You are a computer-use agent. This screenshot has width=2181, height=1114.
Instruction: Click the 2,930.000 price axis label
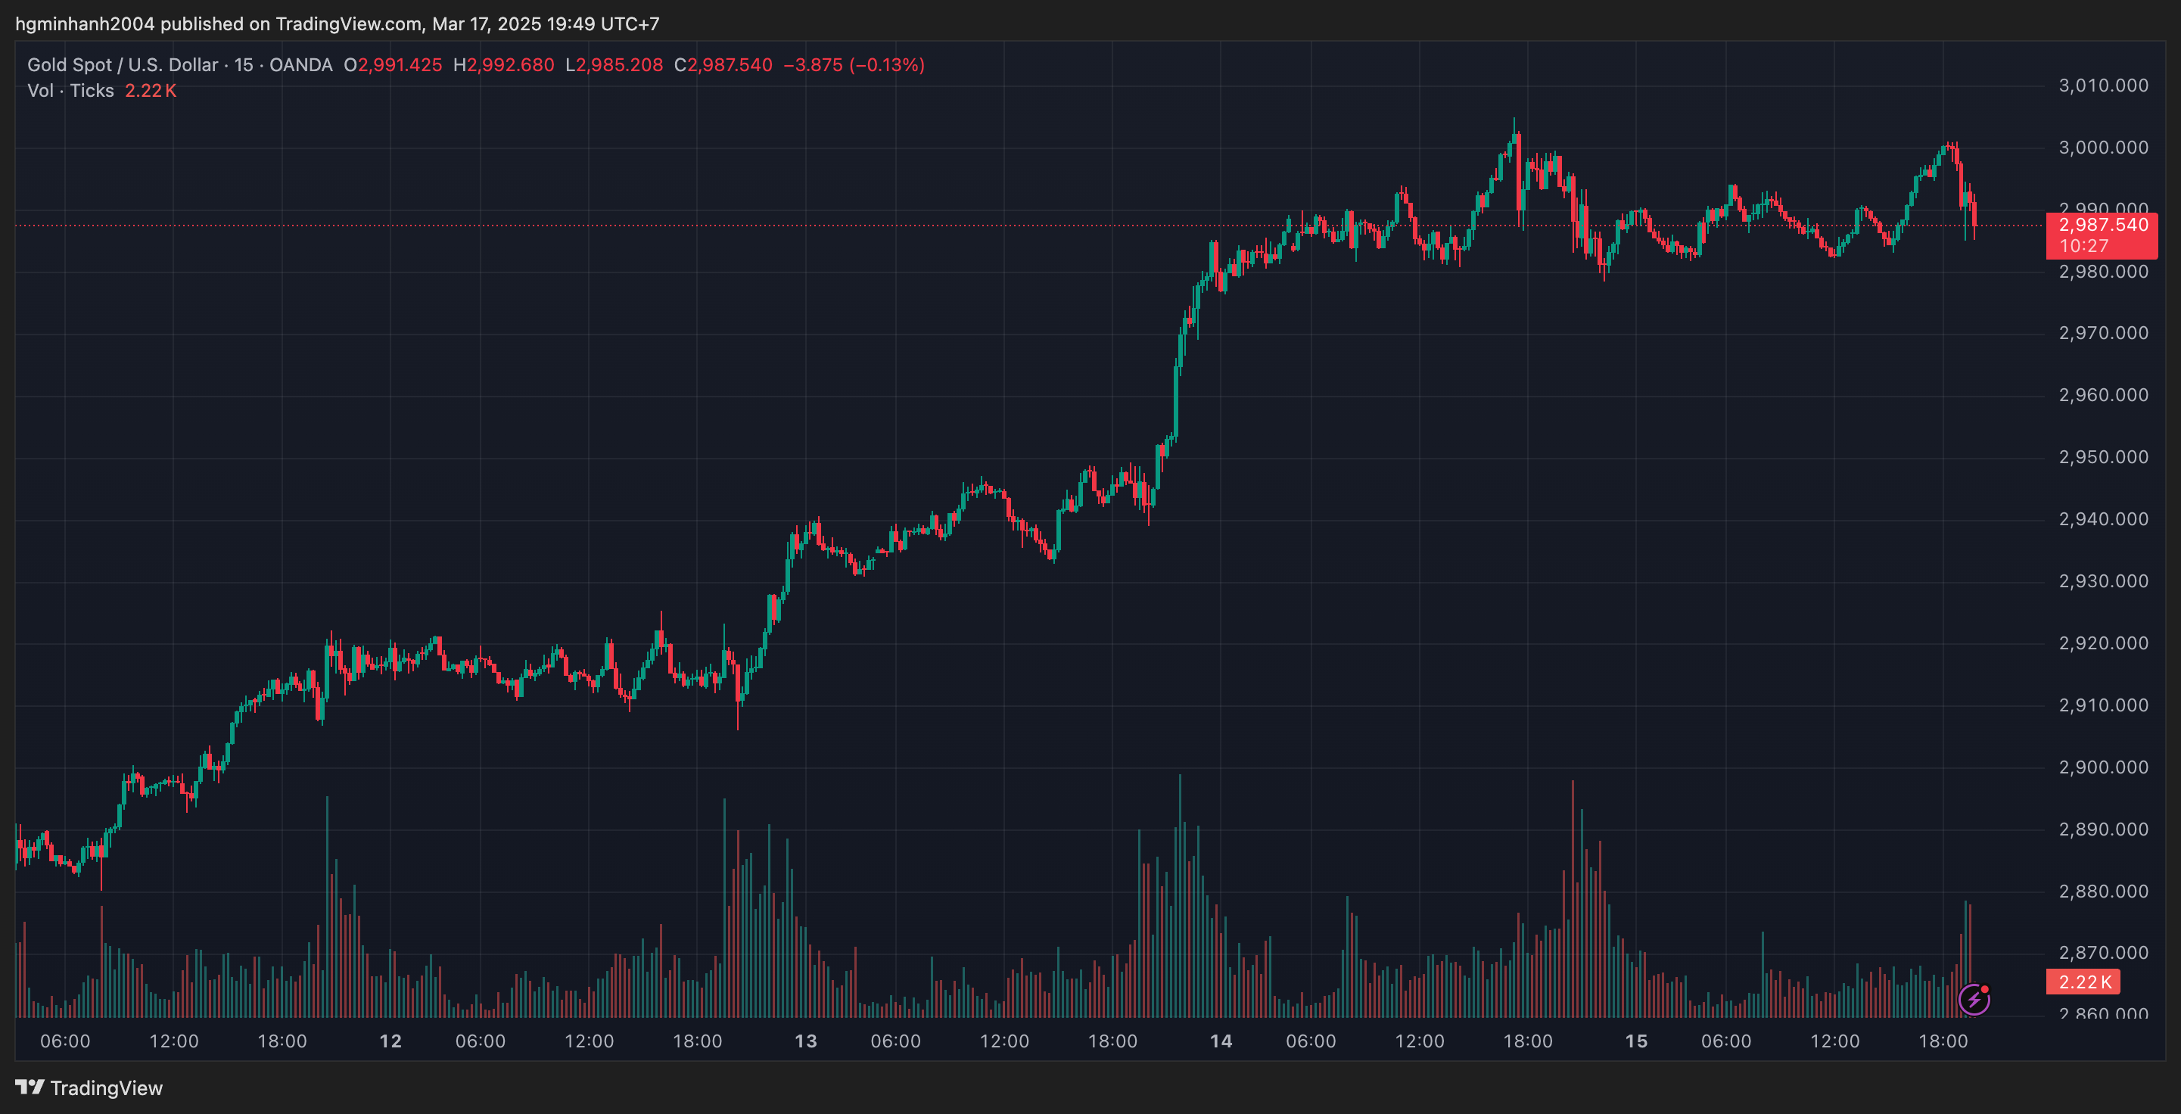pos(2103,581)
